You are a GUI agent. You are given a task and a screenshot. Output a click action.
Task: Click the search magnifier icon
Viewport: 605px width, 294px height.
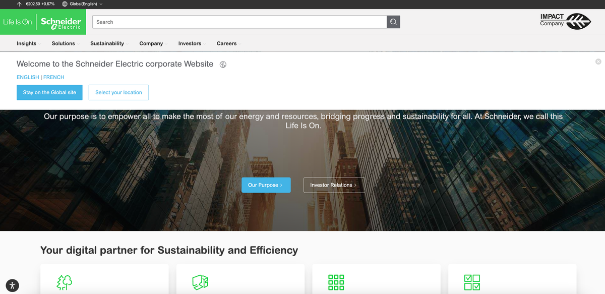[393, 22]
